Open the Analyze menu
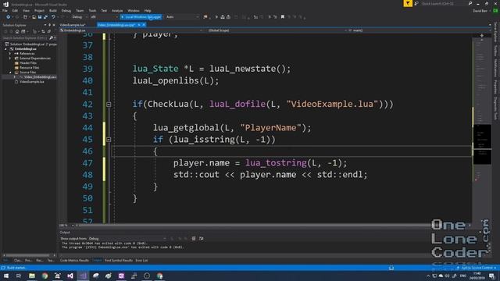Viewport: 500px width, 281px height. tap(117, 10)
